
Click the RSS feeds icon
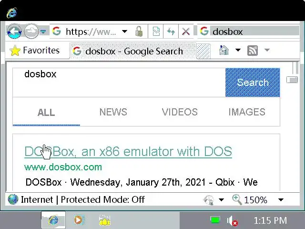point(253,50)
